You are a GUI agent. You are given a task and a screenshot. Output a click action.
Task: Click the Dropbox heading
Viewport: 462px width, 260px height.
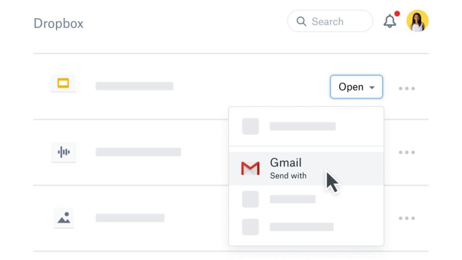tap(58, 23)
